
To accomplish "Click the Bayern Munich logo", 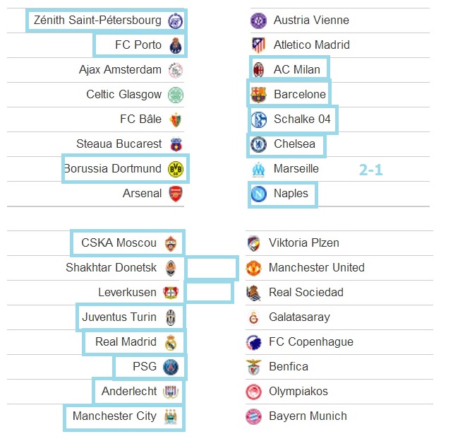I will coord(253,416).
